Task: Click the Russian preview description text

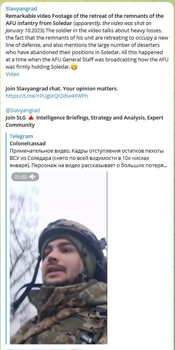Action: pyautogui.click(x=88, y=158)
